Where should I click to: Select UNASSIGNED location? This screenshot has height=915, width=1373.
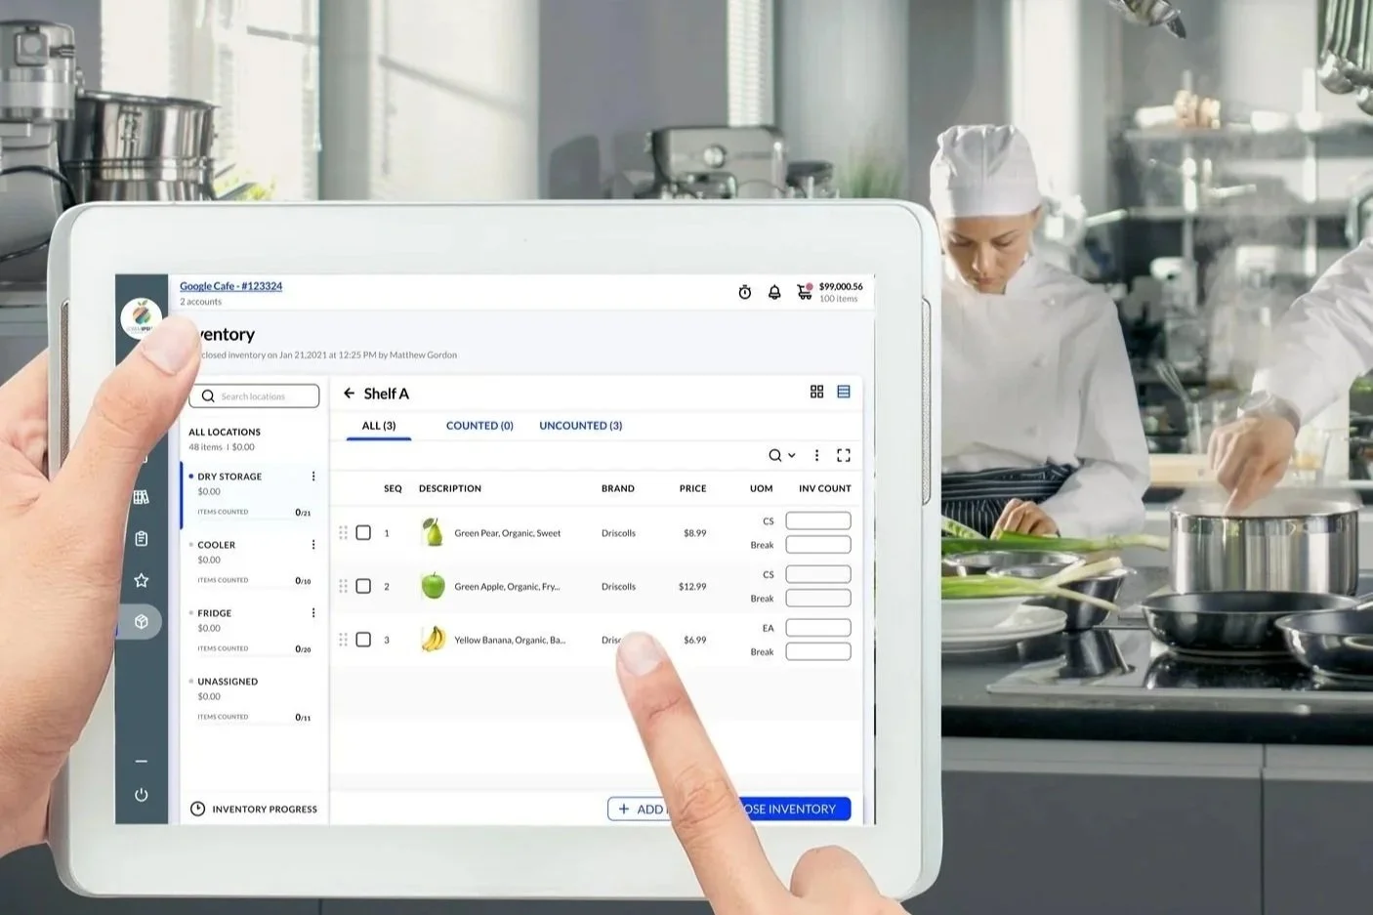252,698
